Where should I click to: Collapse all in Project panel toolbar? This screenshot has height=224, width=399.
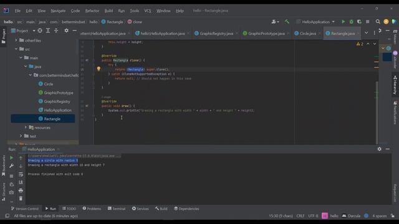[56, 30]
